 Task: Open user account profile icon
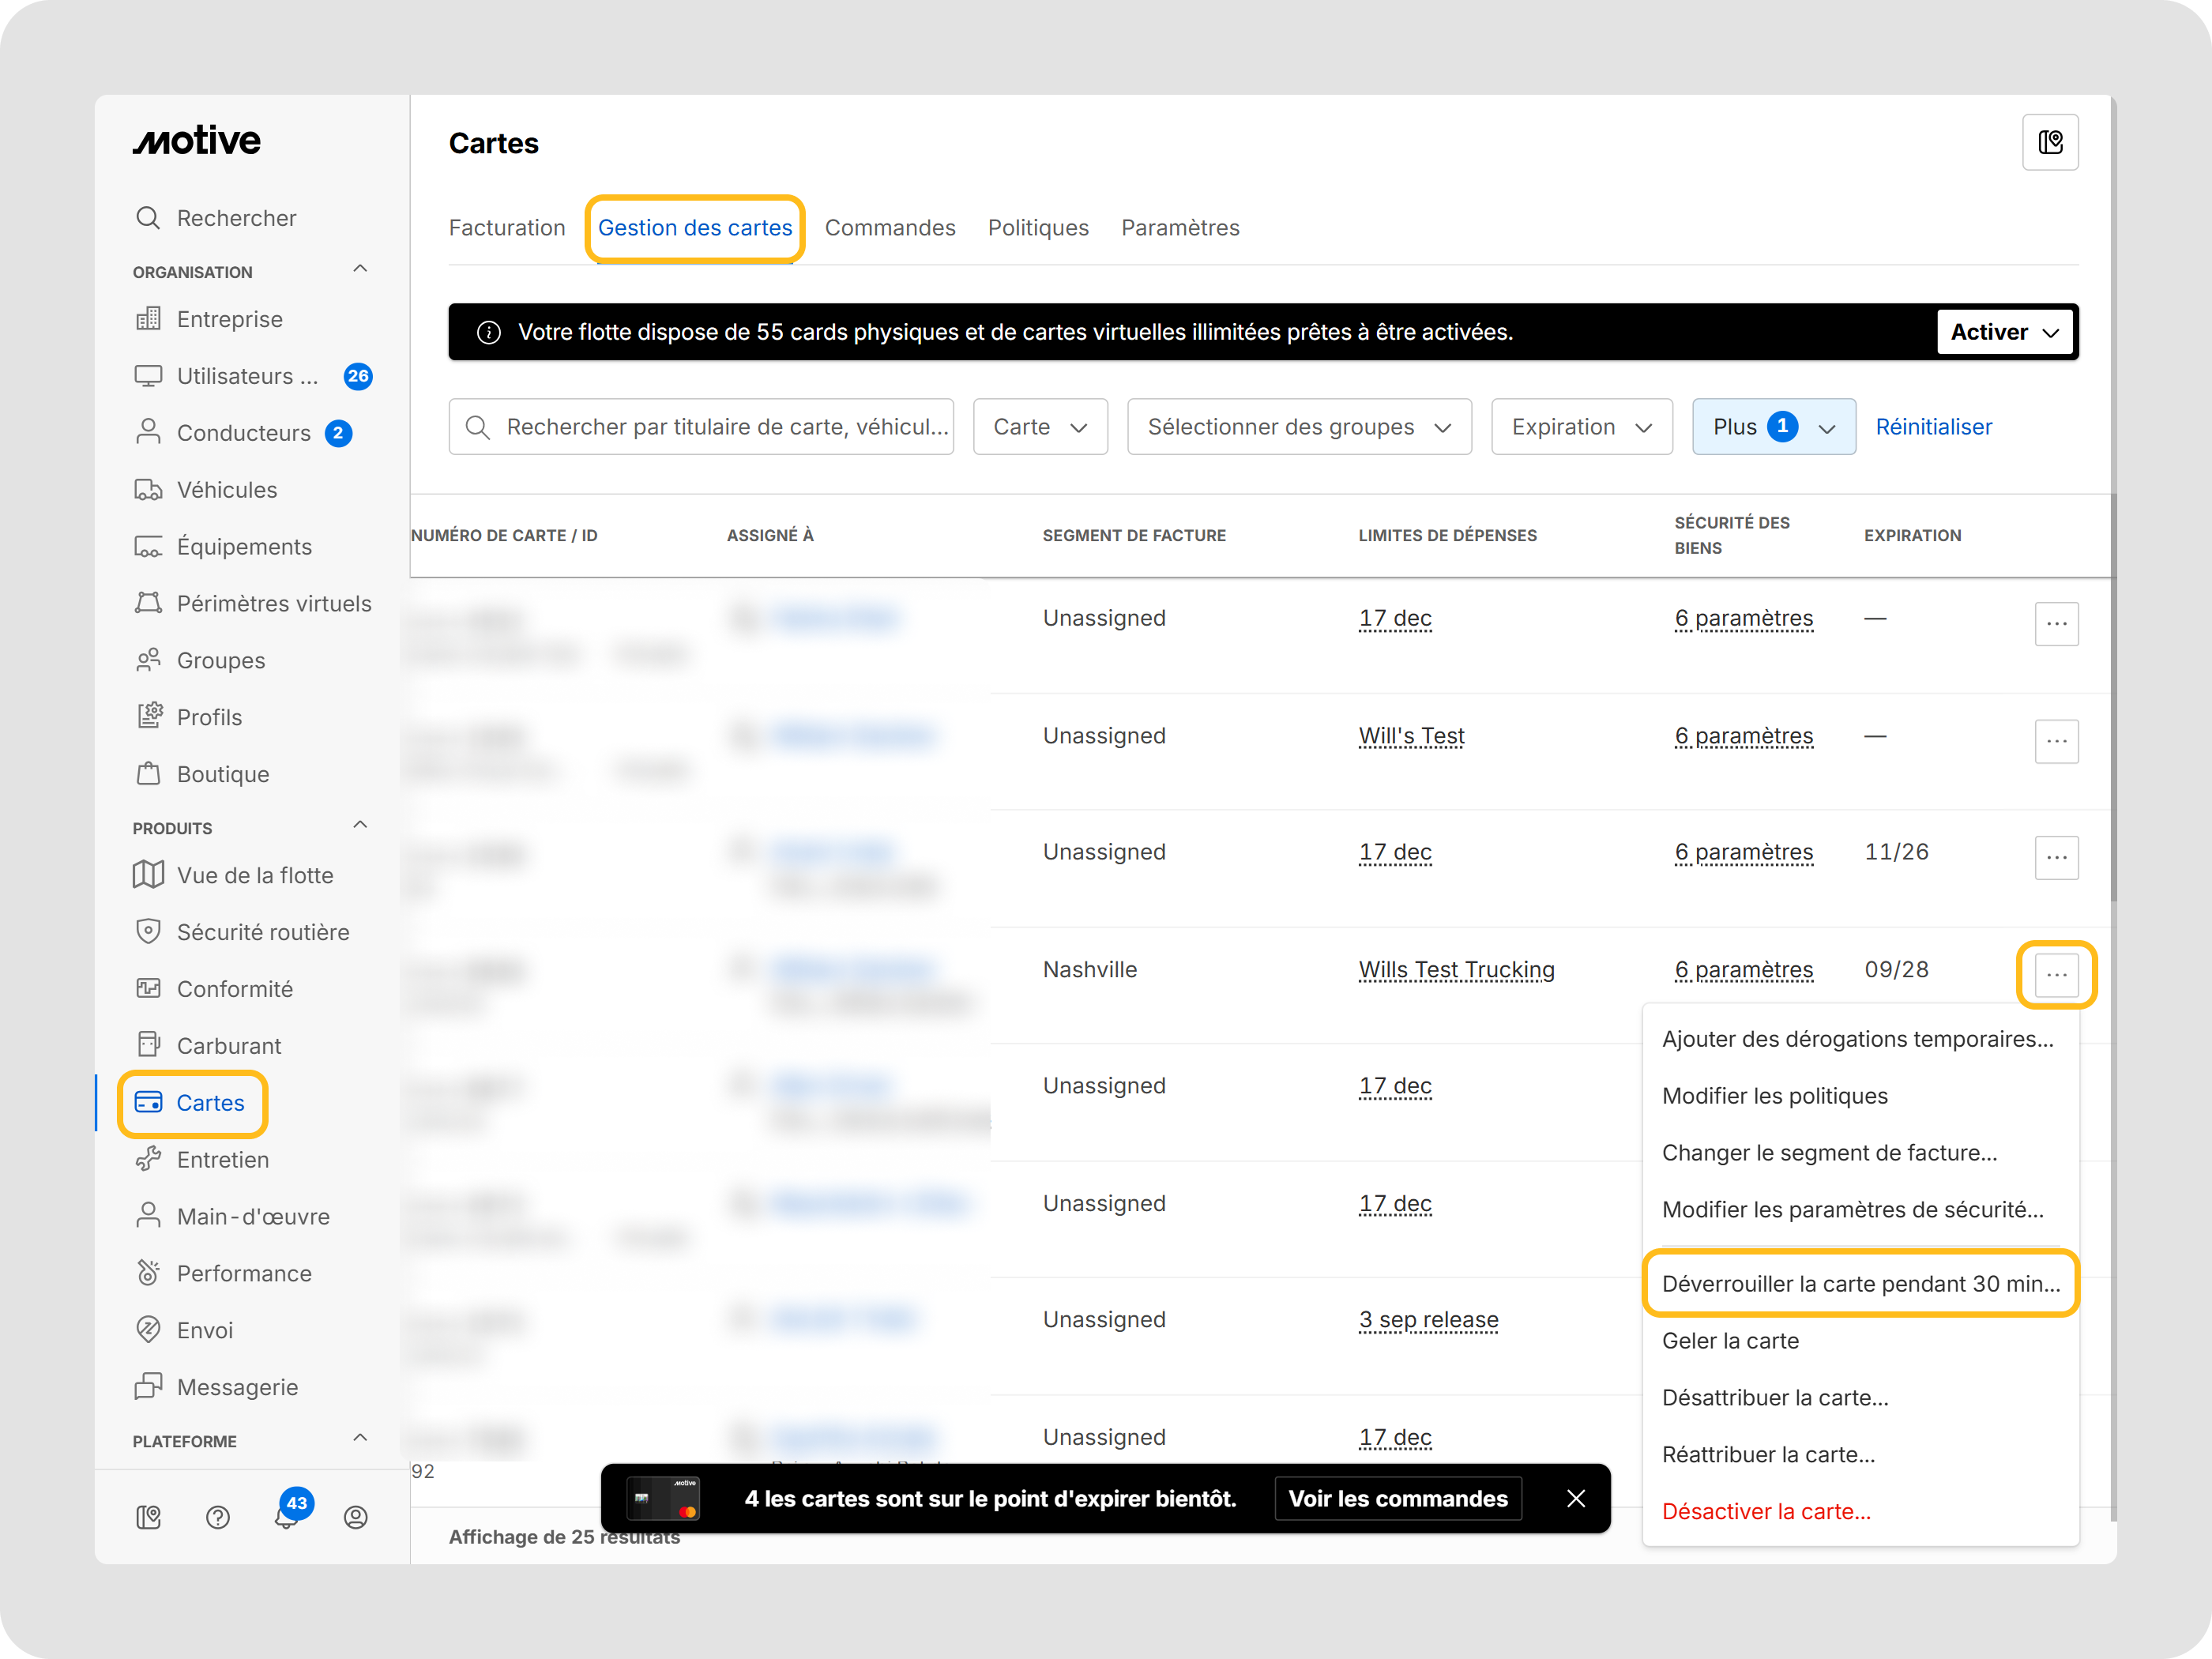pos(355,1518)
